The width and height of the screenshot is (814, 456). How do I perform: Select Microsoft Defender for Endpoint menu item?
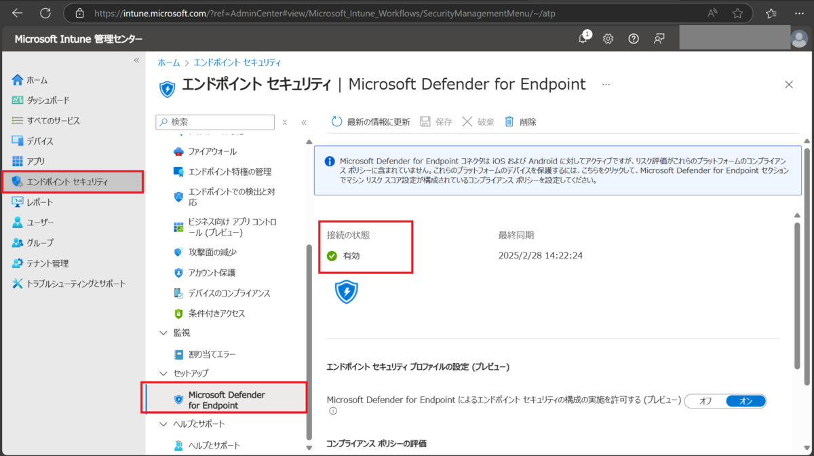(x=225, y=398)
